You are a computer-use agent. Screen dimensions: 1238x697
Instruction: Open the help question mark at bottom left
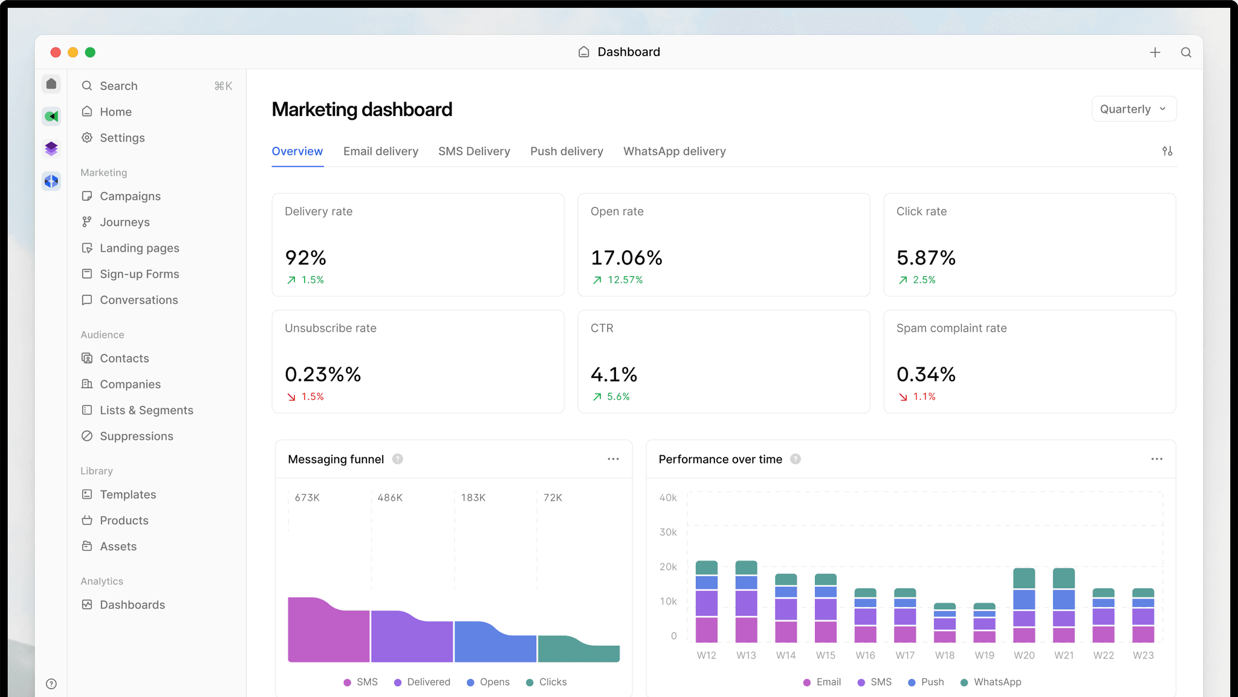pos(51,683)
